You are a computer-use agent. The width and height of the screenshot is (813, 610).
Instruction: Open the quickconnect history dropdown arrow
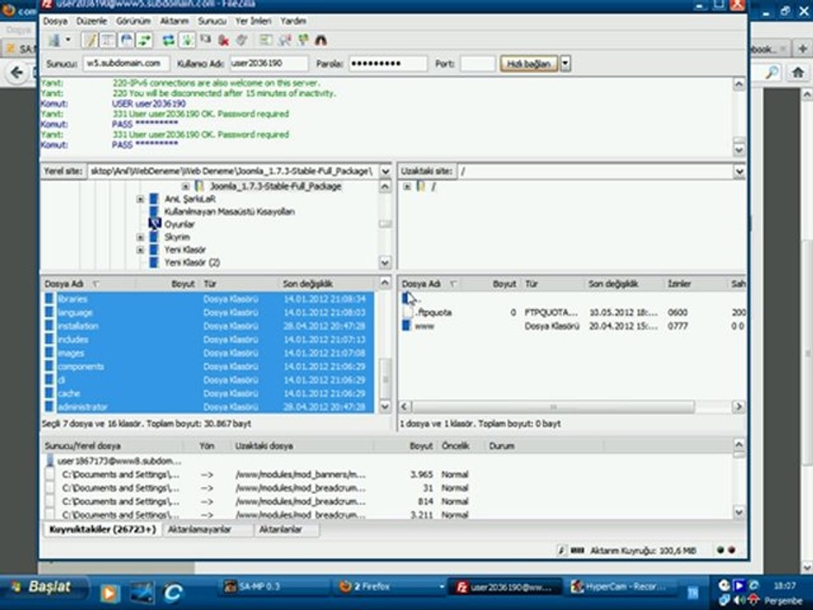565,64
